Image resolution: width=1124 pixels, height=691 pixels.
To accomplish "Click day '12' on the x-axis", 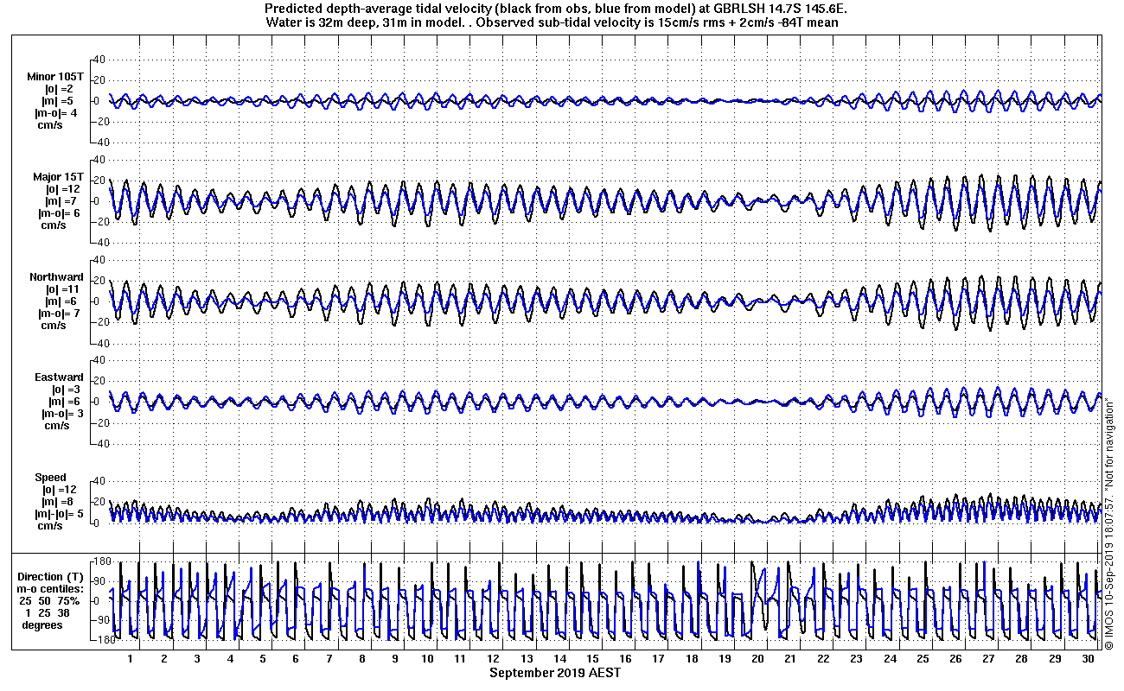I will click(494, 658).
